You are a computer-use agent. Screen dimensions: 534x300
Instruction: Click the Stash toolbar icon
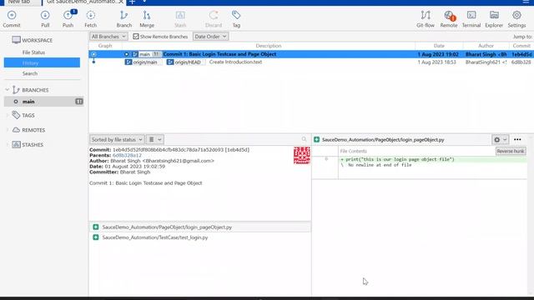coord(180,19)
